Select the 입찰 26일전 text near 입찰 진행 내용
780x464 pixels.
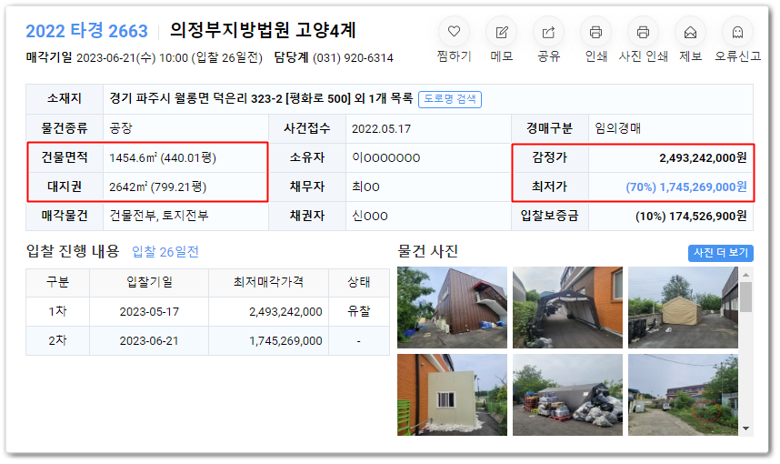(x=165, y=252)
